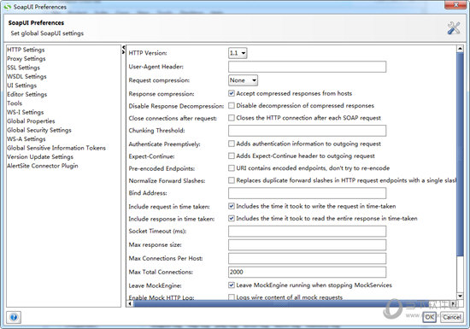Click the Max response size field
This screenshot has width=470, height=329.
pyautogui.click(x=308, y=244)
